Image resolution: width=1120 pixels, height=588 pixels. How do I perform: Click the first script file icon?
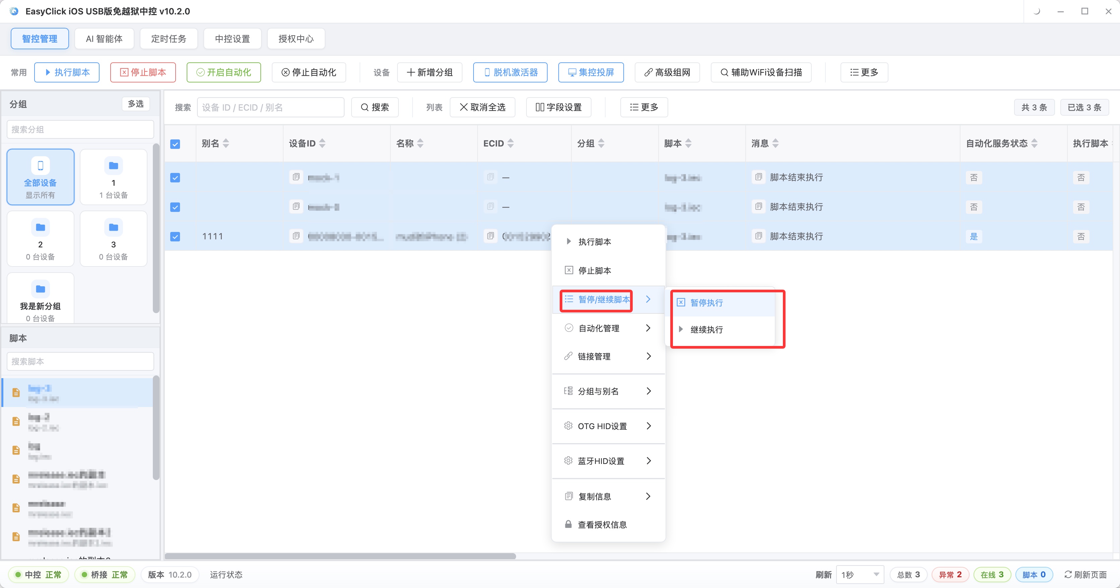[16, 393]
